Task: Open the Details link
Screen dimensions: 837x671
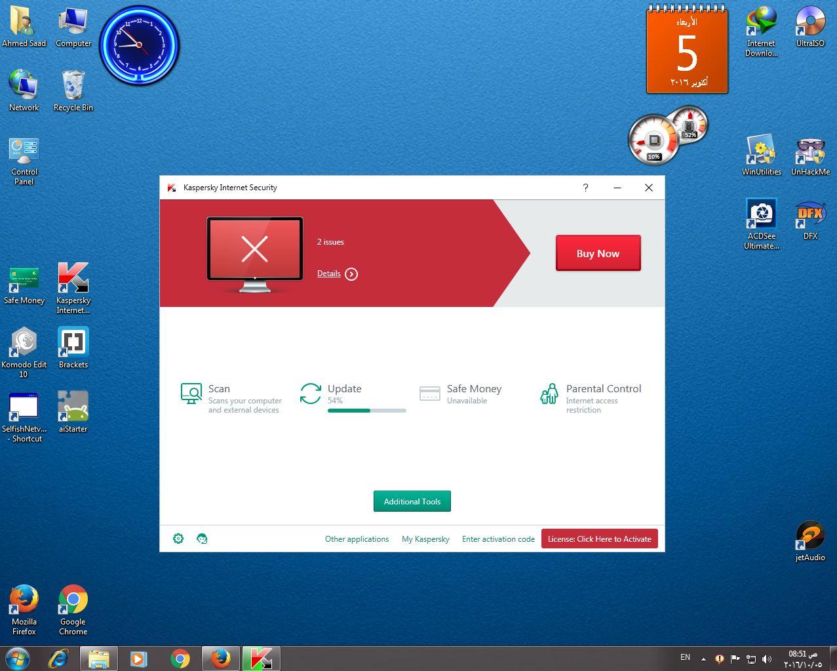Action: [328, 274]
